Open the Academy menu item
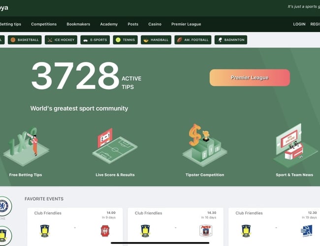Image resolution: width=320 pixels, height=246 pixels. (109, 24)
